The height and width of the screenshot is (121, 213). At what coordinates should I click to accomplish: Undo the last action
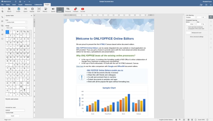click(x=24, y=2)
